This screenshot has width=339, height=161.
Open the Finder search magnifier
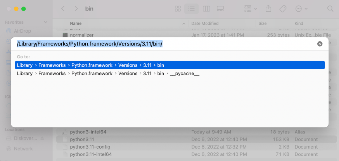[x=330, y=9]
